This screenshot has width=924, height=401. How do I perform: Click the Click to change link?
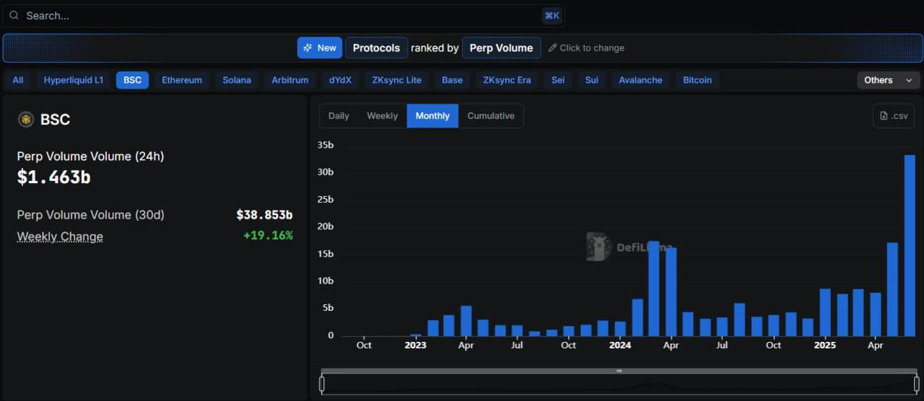tap(586, 48)
